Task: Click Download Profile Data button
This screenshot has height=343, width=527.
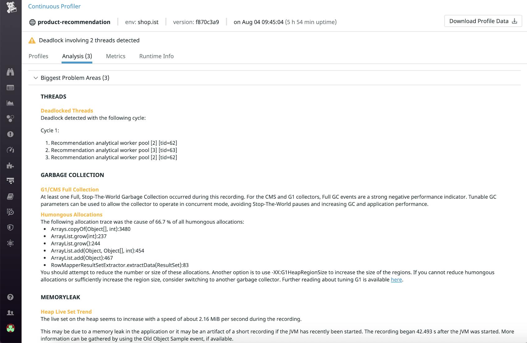Action: [483, 21]
